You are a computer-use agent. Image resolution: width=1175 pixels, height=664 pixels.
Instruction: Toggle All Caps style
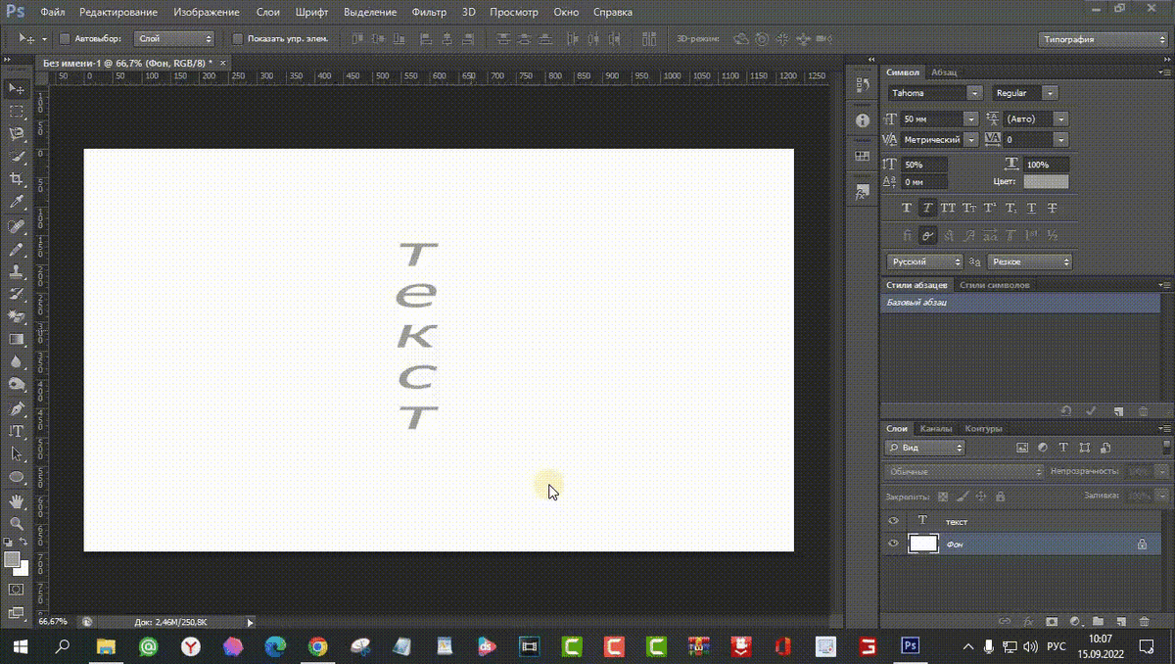coord(948,208)
